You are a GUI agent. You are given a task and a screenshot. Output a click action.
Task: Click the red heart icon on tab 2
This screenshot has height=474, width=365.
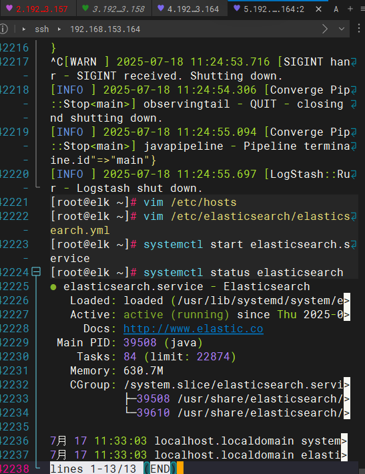[x=9, y=8]
